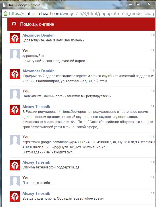Viewport: 156px width, 207px height.
Task: Click the Alexey Talesnik name above last message
Action: point(36,193)
